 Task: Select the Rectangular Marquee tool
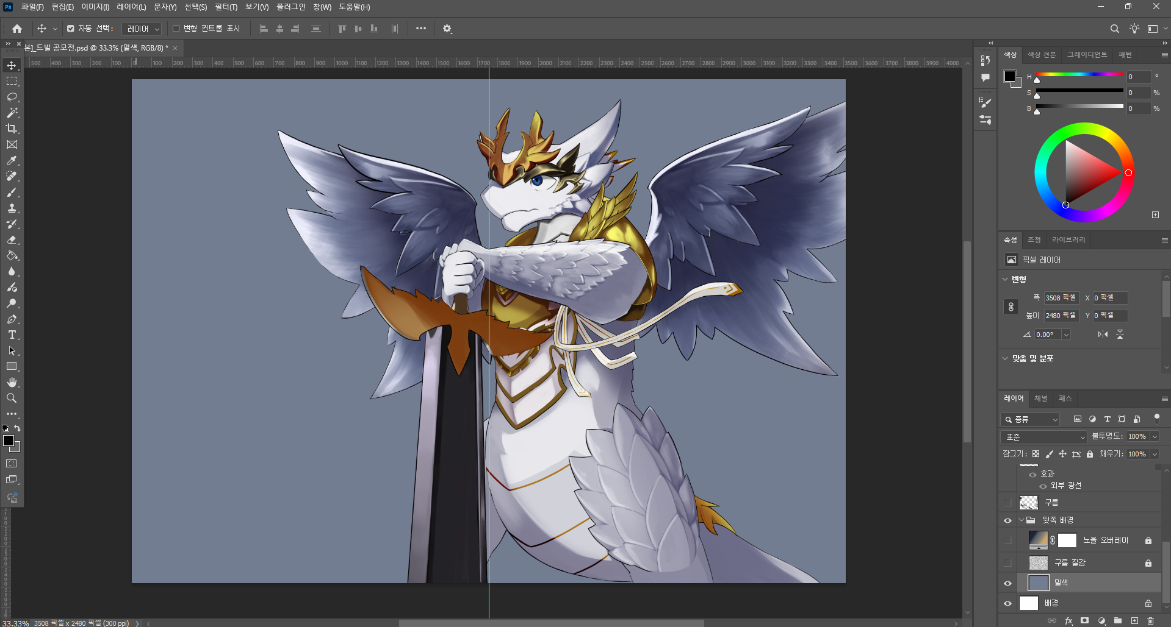[x=12, y=81]
